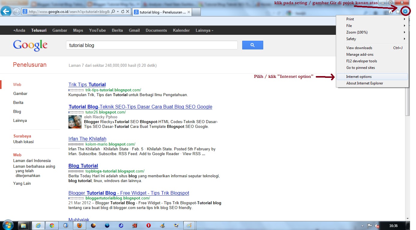
Task: Select the 'tutorial blog - Penelusuran' tab
Action: tap(162, 12)
